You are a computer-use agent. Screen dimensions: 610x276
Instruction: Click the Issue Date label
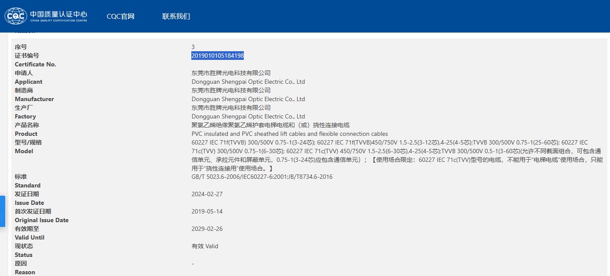click(29, 203)
